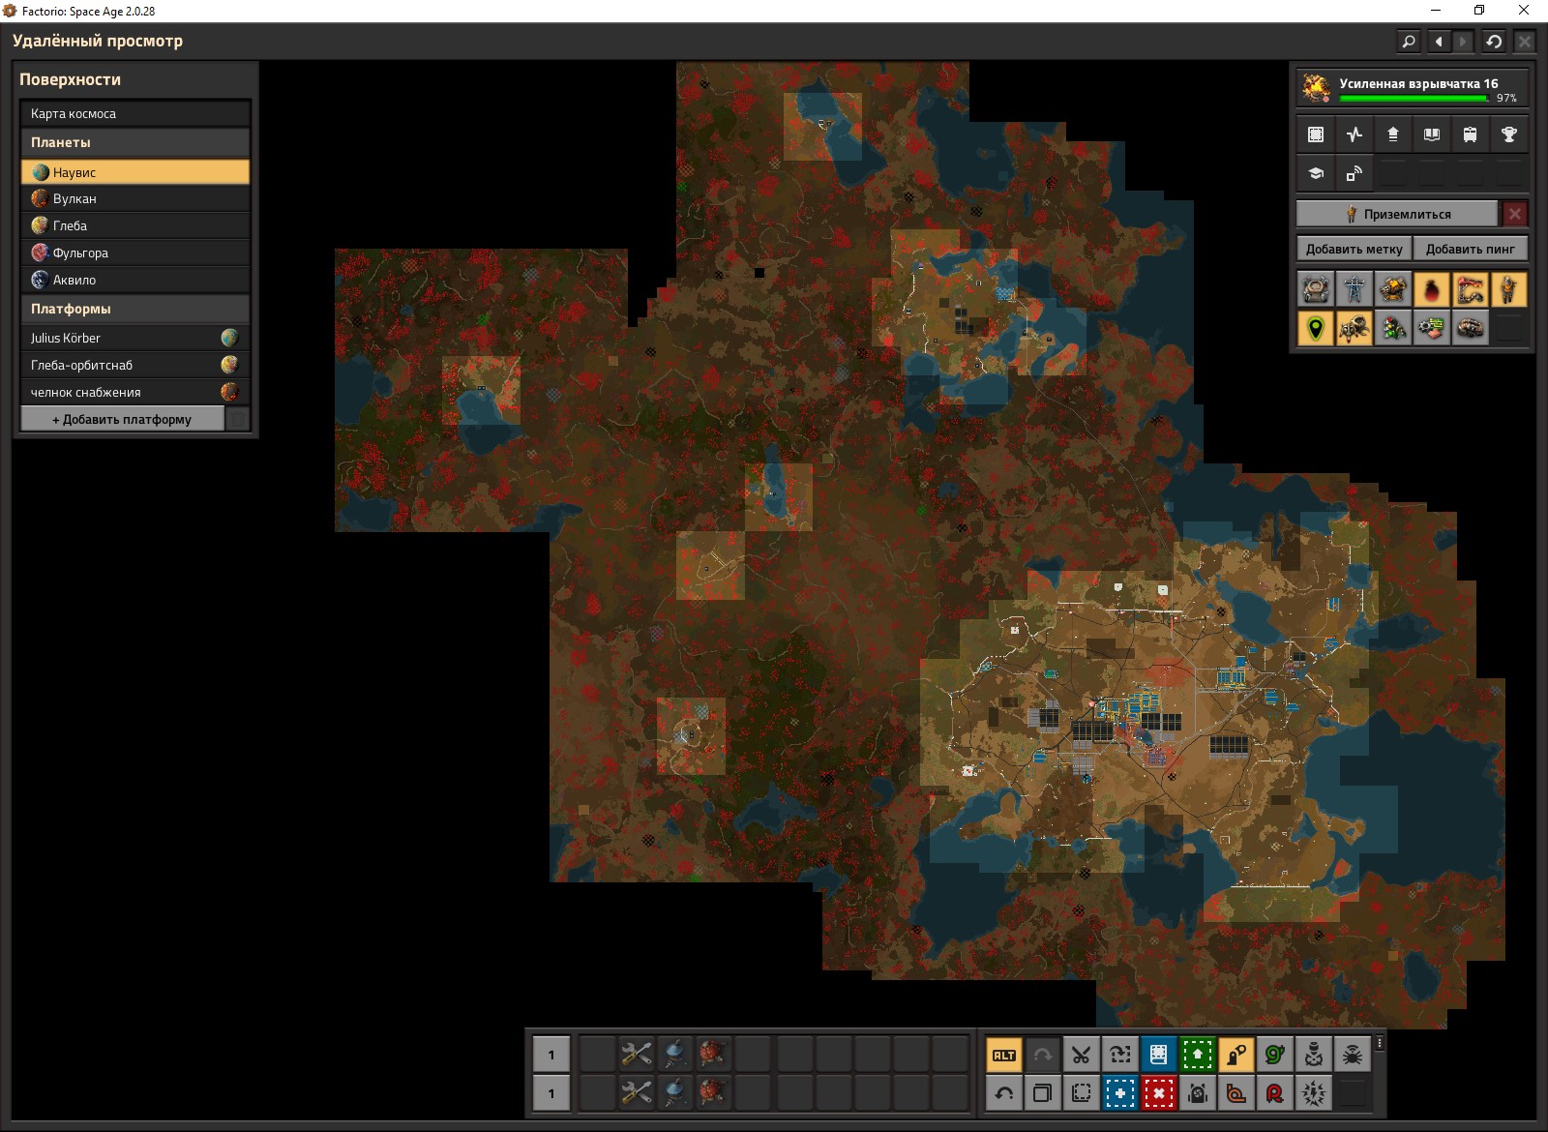Click the red spiral shortcut icon
The height and width of the screenshot is (1132, 1548).
(x=1274, y=1093)
